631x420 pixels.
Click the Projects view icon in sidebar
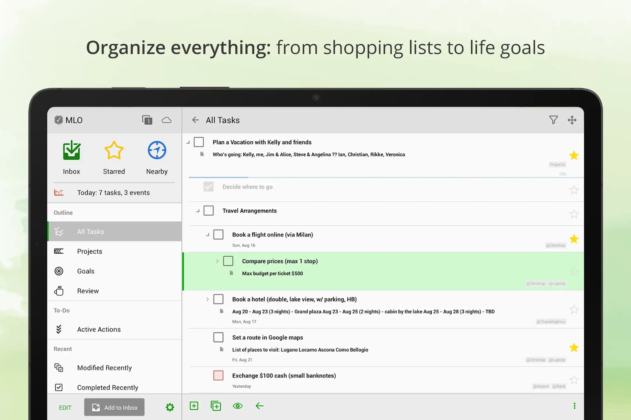pyautogui.click(x=59, y=251)
